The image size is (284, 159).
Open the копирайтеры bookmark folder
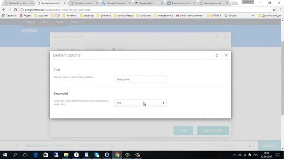[x=123, y=15]
